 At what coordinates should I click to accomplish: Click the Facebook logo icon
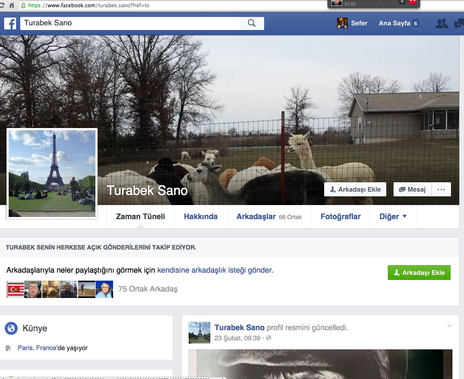(x=10, y=24)
